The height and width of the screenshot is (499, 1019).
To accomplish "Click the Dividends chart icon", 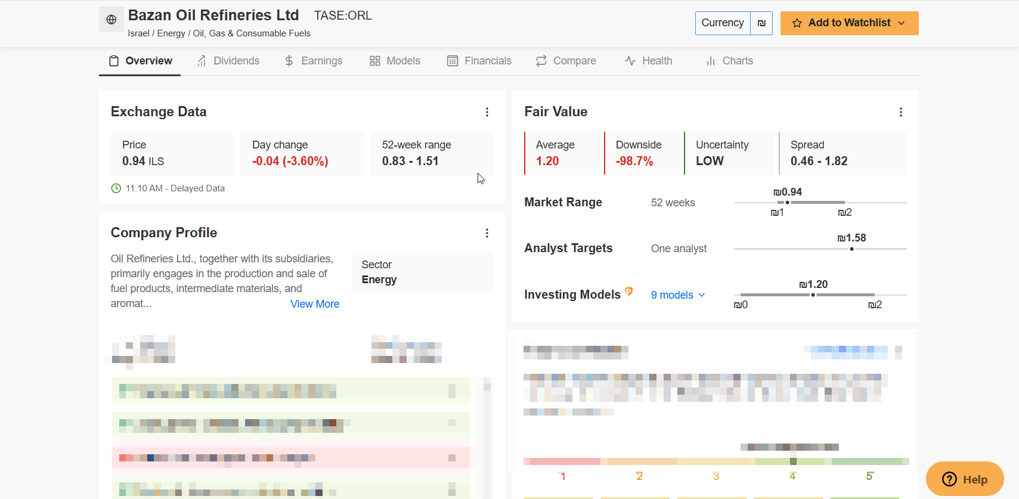I will click(x=202, y=61).
